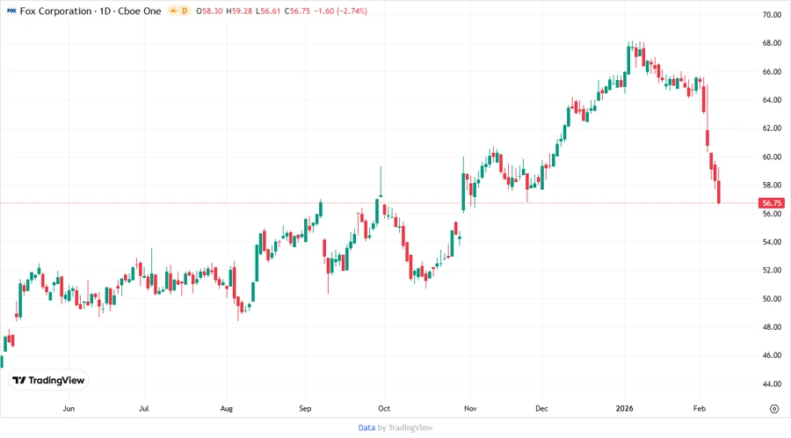Click the early-January green candle near the 68.00 peak
Screen dimensions: 791x438
(x=628, y=60)
